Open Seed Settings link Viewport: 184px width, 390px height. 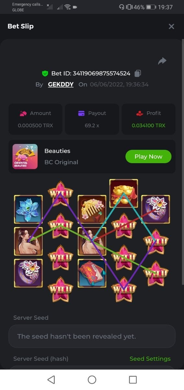click(150, 359)
